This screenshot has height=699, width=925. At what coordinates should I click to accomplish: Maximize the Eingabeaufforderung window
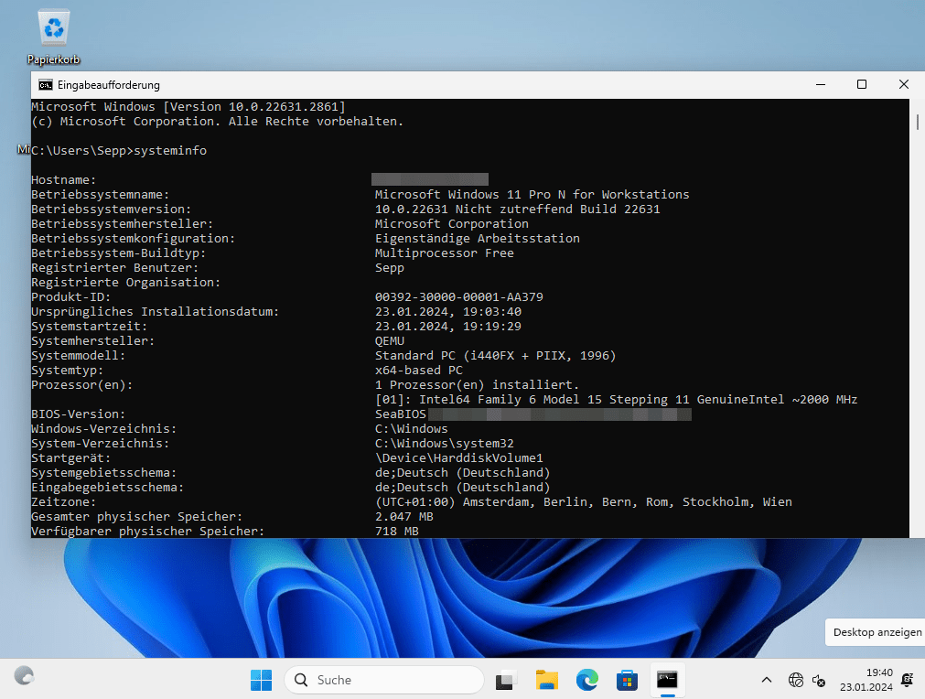coord(862,85)
